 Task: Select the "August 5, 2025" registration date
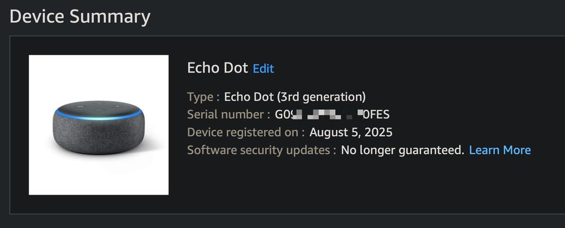(x=351, y=133)
